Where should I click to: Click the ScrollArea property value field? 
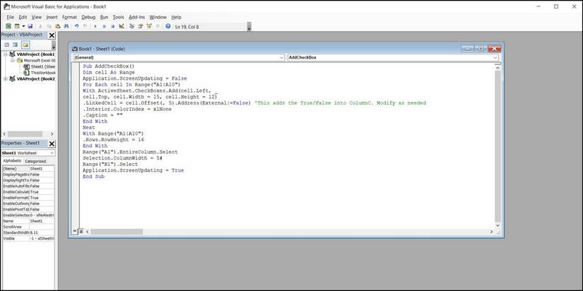pos(42,227)
